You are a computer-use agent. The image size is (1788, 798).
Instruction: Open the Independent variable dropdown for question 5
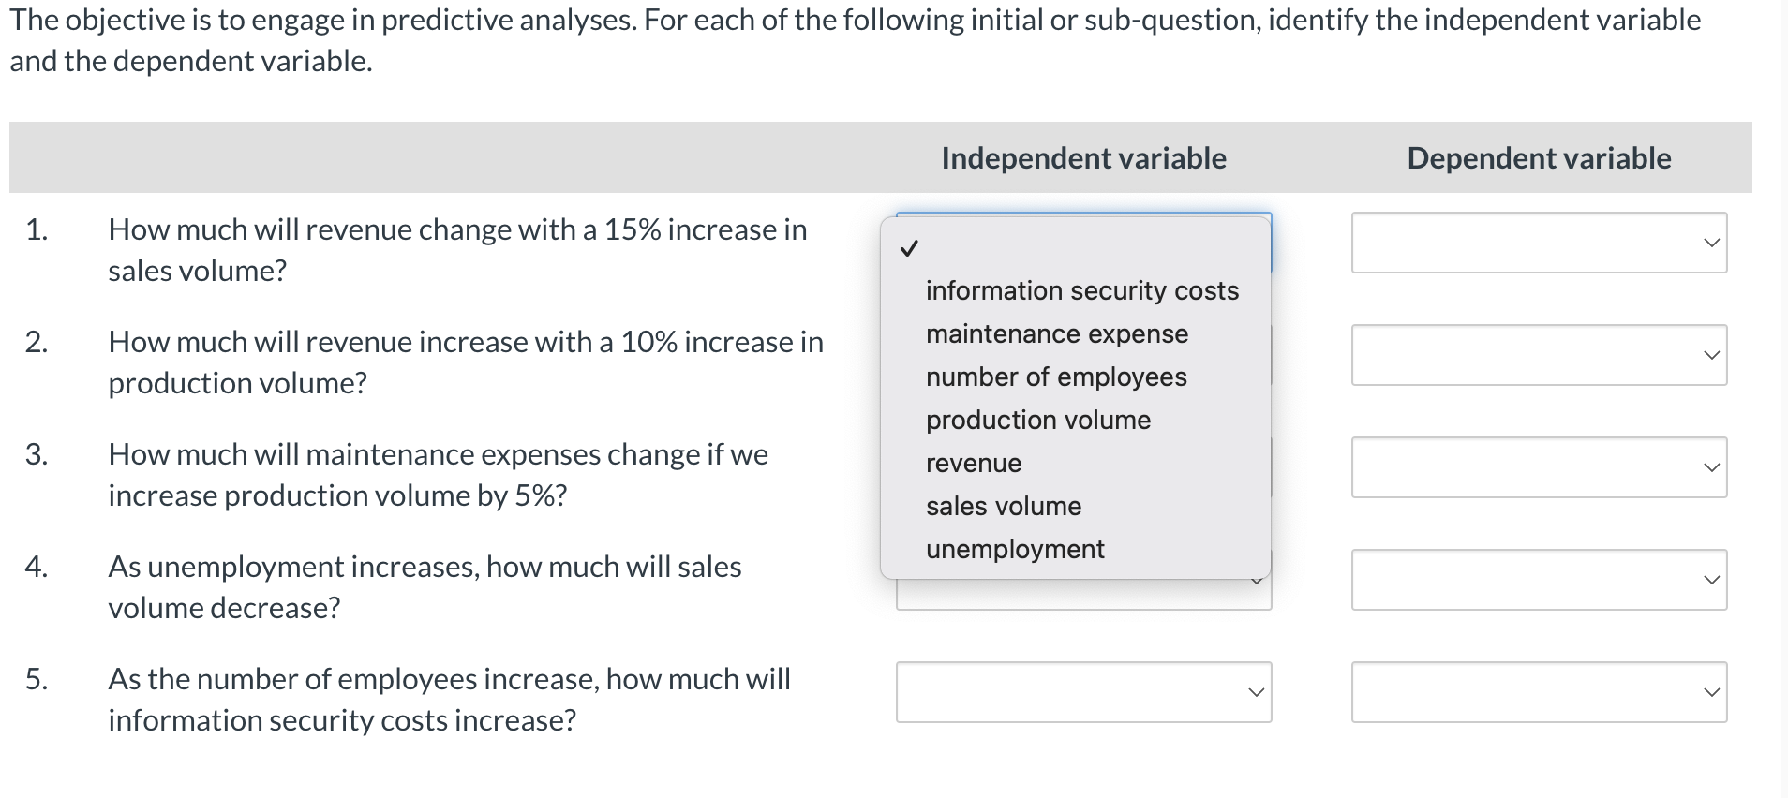click(x=1082, y=692)
